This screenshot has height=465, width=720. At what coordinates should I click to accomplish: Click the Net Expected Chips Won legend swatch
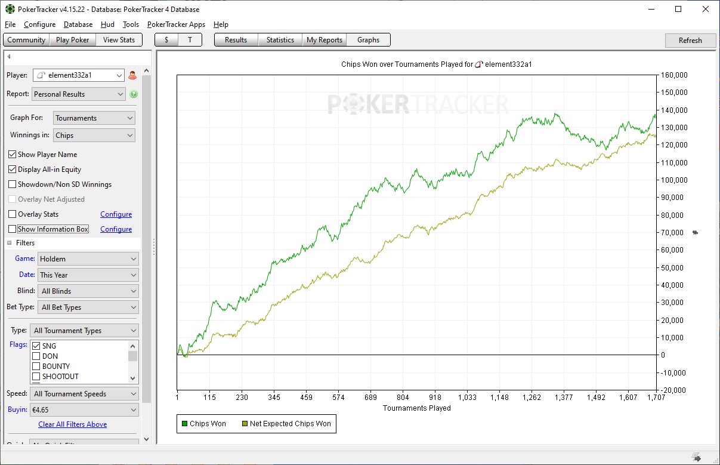coord(245,424)
